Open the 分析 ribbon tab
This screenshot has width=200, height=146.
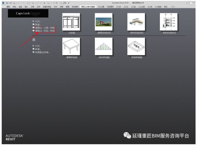(39, 7)
